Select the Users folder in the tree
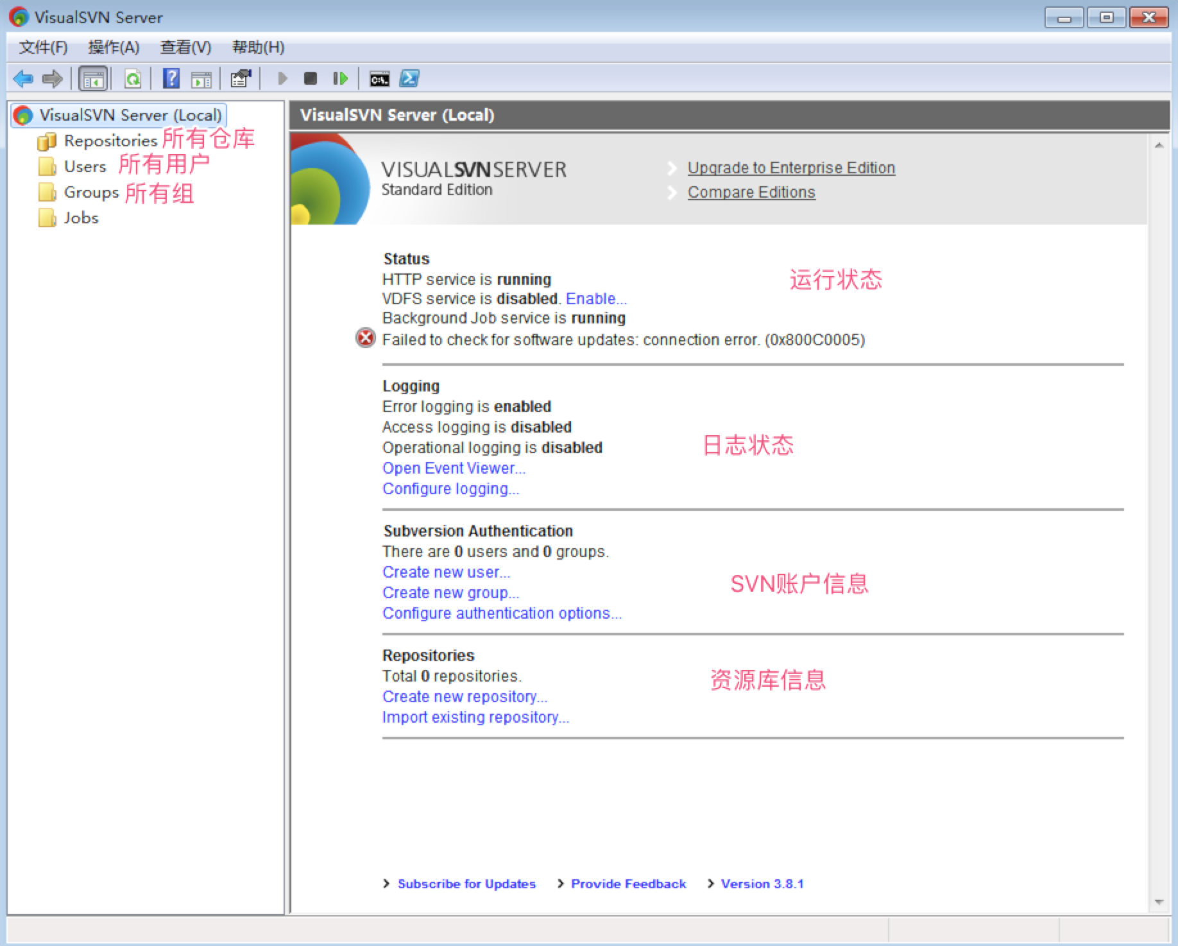This screenshot has width=1178, height=946. tap(85, 167)
